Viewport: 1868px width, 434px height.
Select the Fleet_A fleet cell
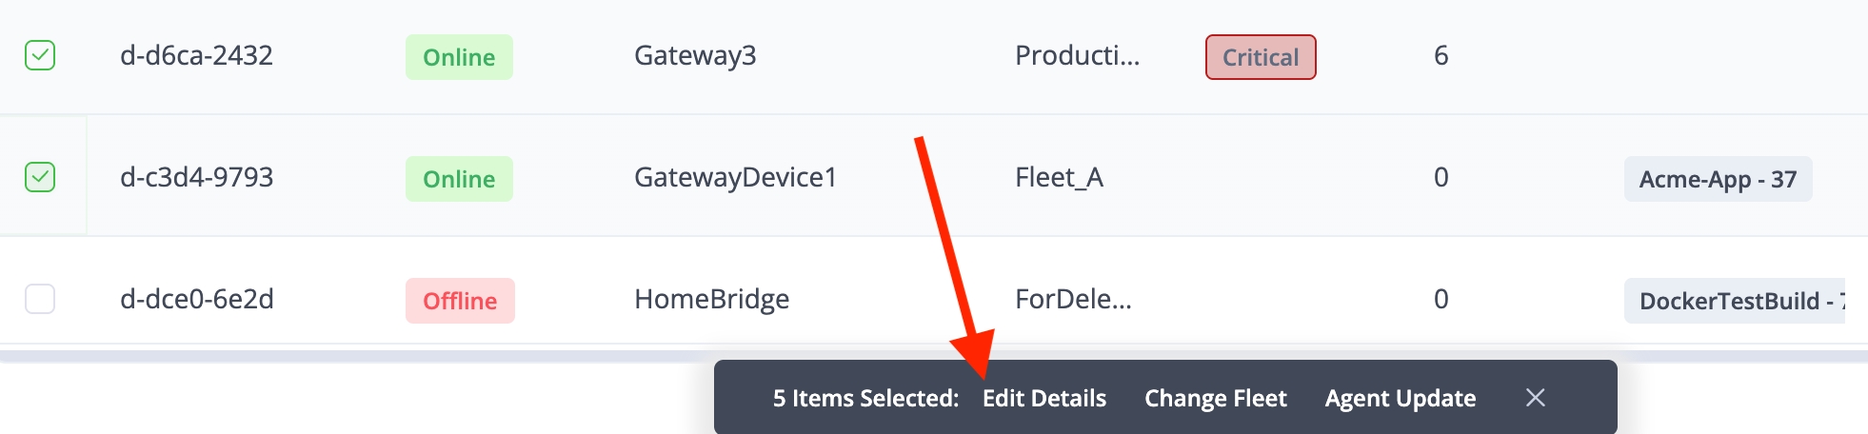tap(1059, 177)
